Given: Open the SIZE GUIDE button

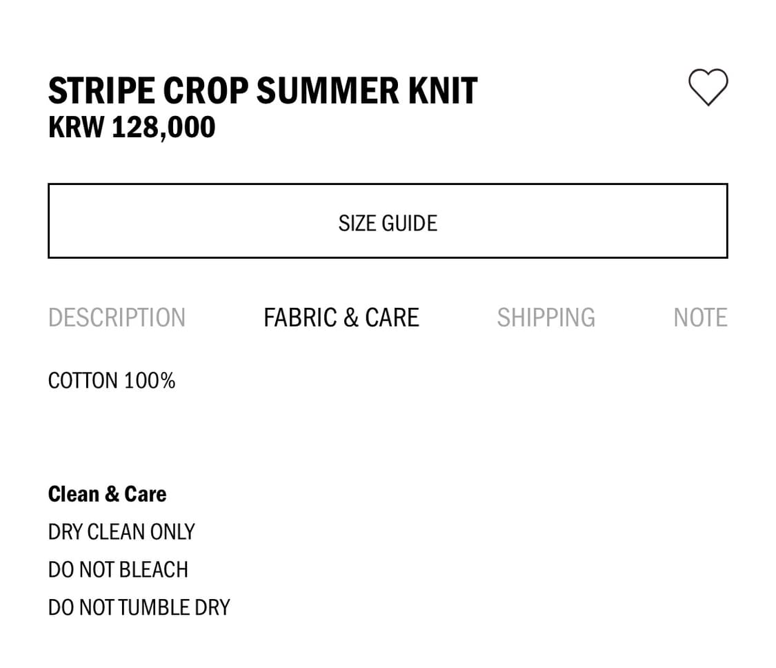Looking at the screenshot, I should [x=388, y=221].
